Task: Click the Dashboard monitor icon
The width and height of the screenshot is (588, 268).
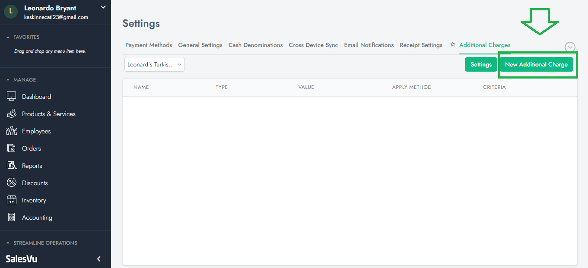Action: point(12,97)
